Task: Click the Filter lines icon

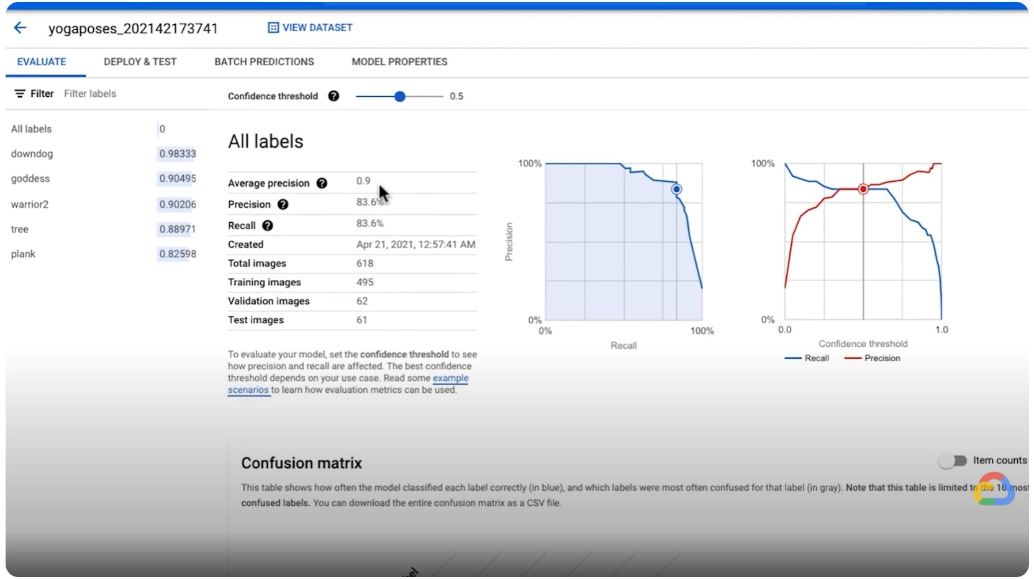Action: click(x=20, y=94)
